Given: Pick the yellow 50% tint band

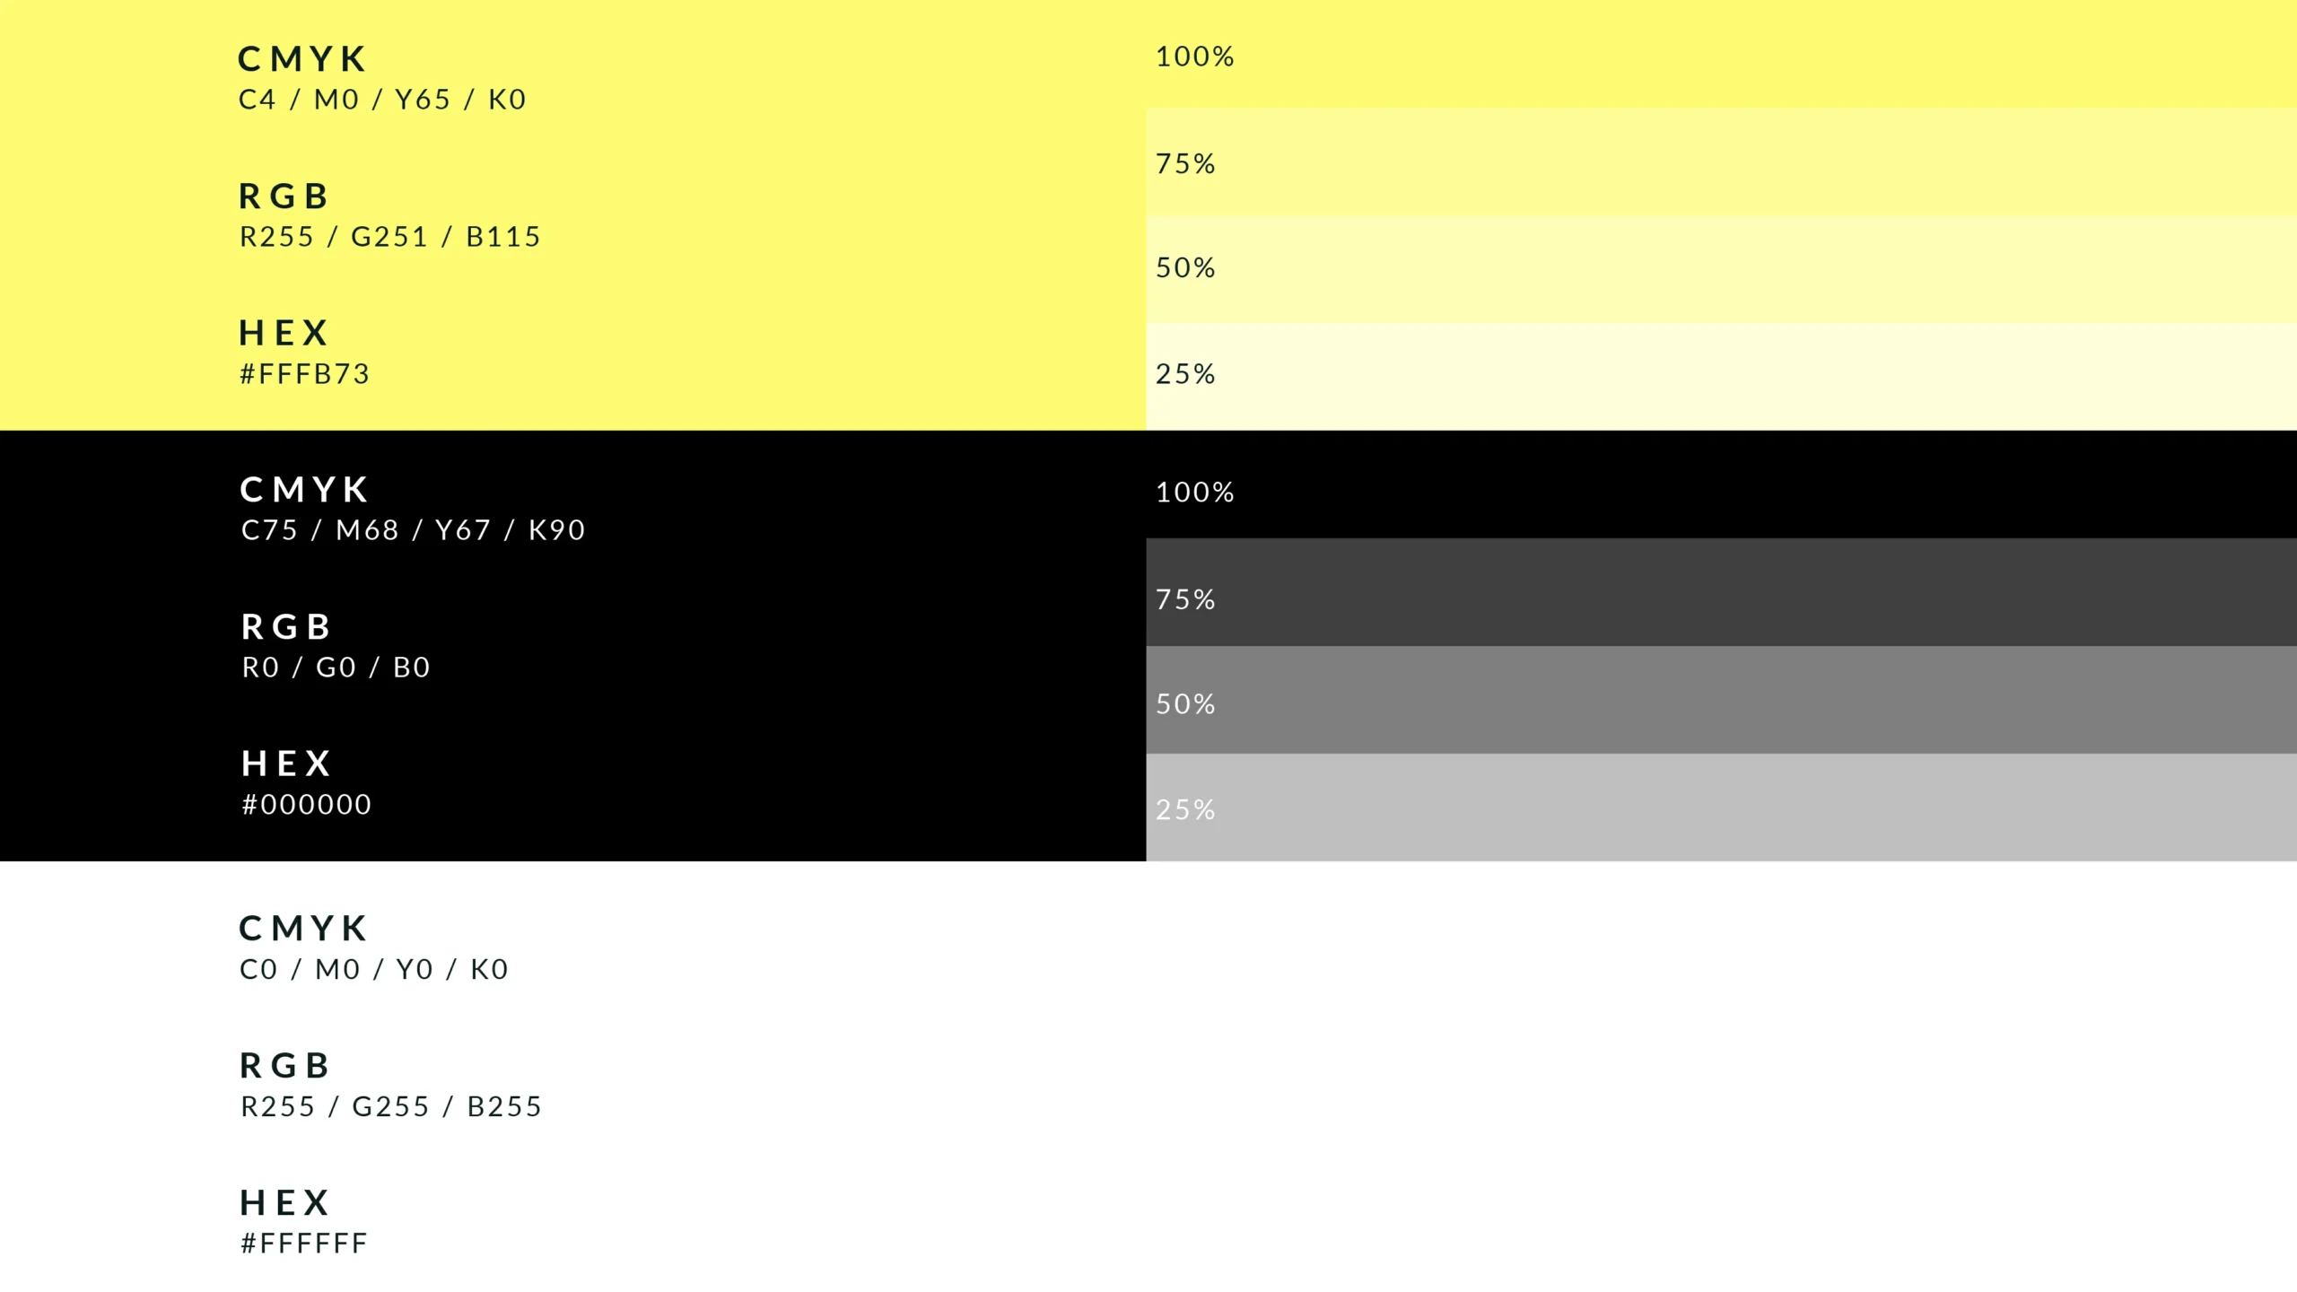Looking at the screenshot, I should [x=1721, y=269].
